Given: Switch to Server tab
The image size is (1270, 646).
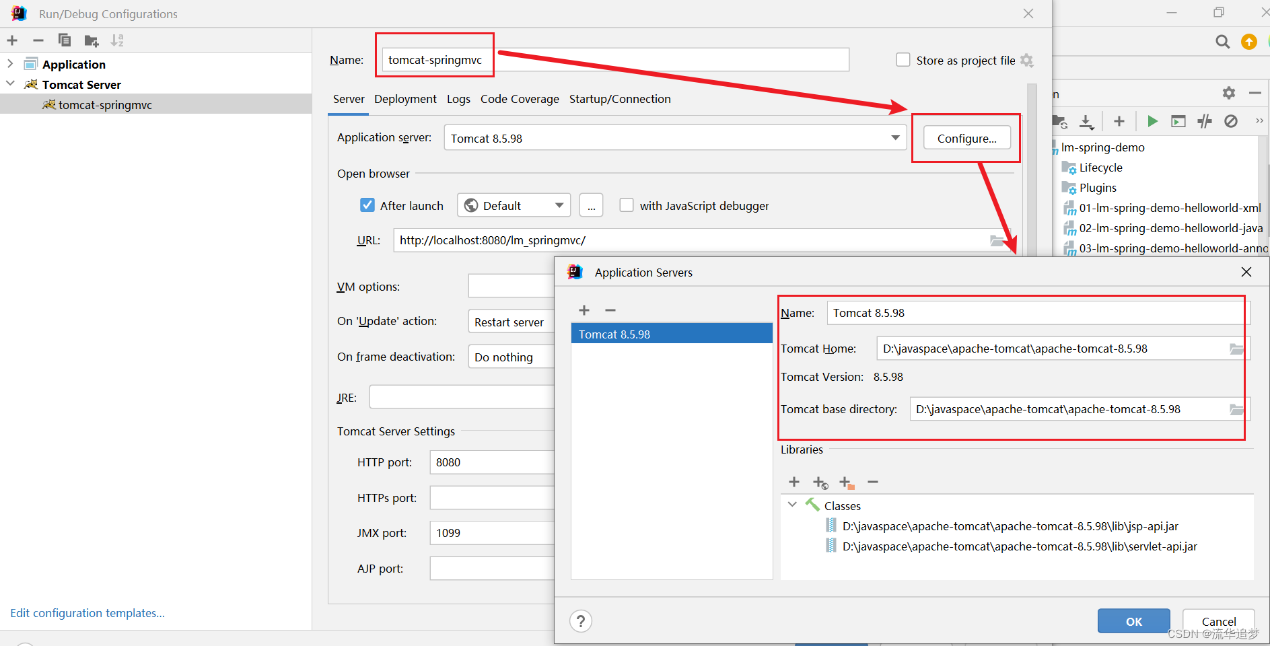Looking at the screenshot, I should click(349, 99).
